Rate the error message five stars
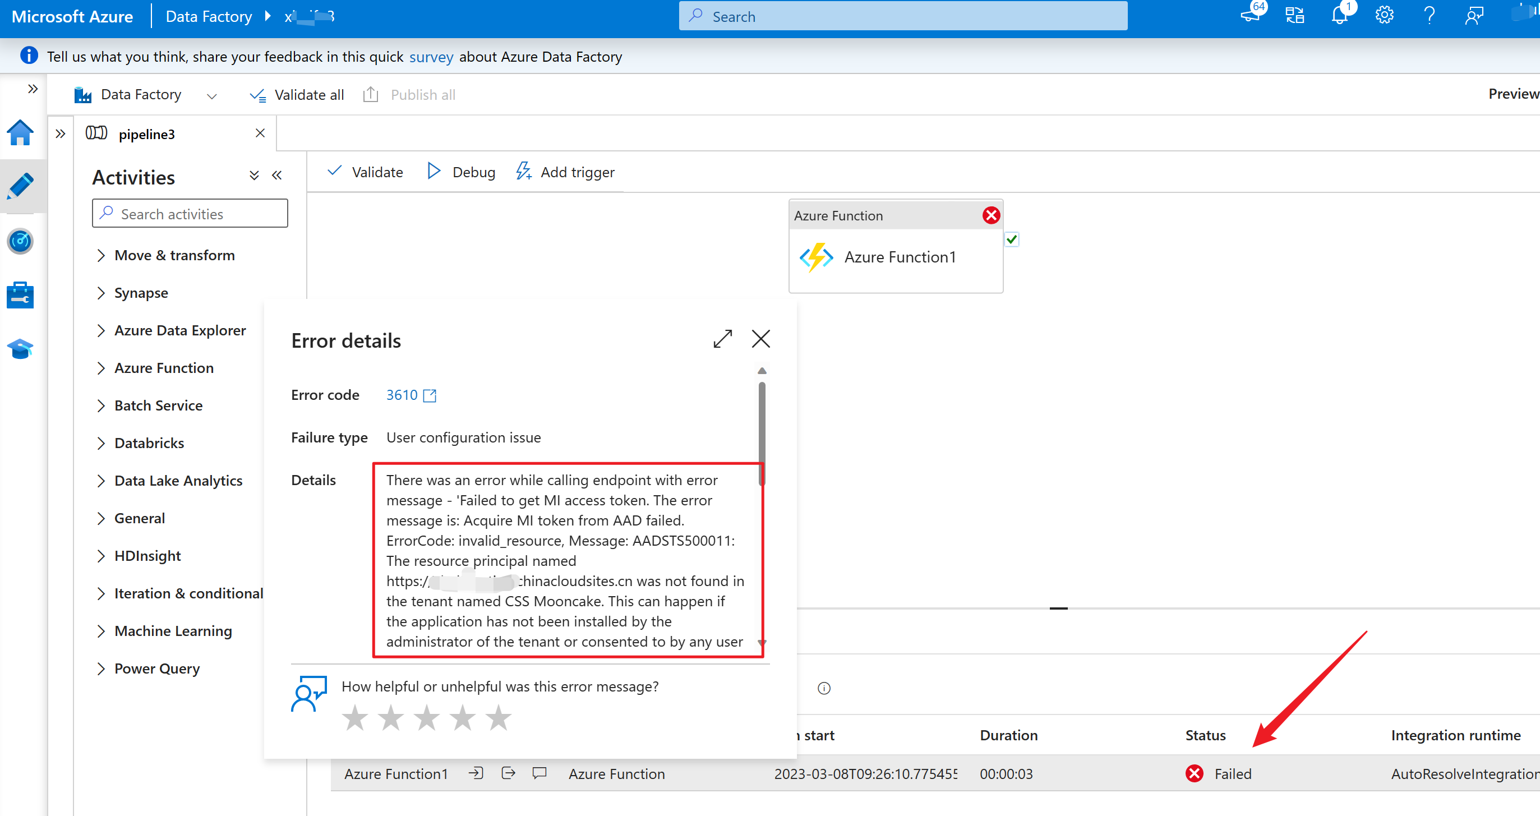The height and width of the screenshot is (816, 1540). click(498, 717)
